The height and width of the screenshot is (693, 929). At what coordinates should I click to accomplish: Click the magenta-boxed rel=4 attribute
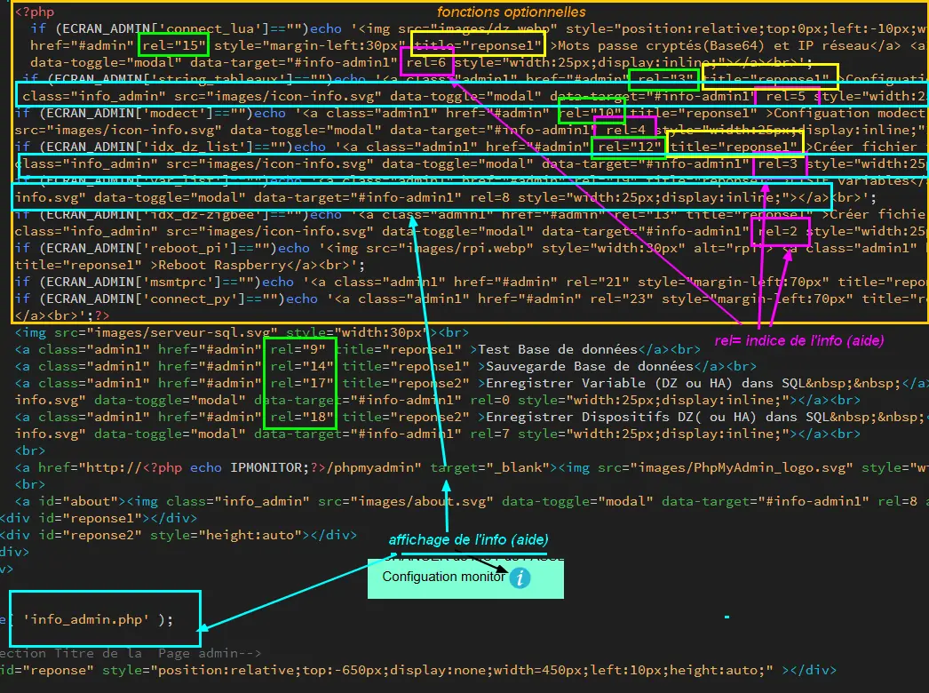point(625,130)
